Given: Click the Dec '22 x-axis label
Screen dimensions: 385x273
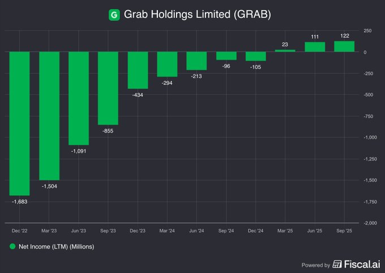Looking at the screenshot, I should click(19, 231).
